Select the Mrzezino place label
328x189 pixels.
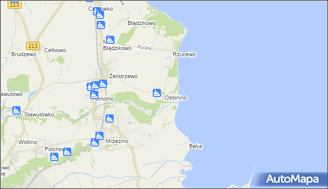click(x=117, y=141)
